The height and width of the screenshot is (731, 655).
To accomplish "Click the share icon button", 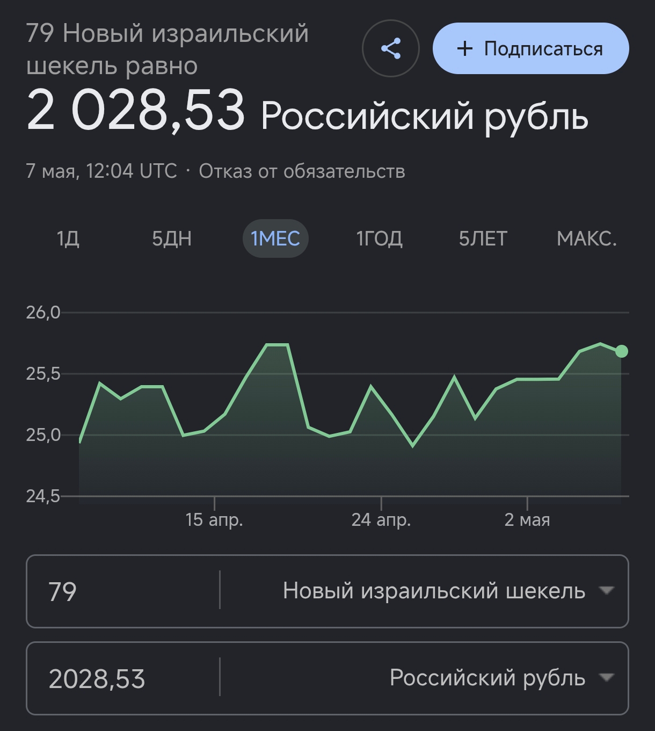I will pos(390,48).
